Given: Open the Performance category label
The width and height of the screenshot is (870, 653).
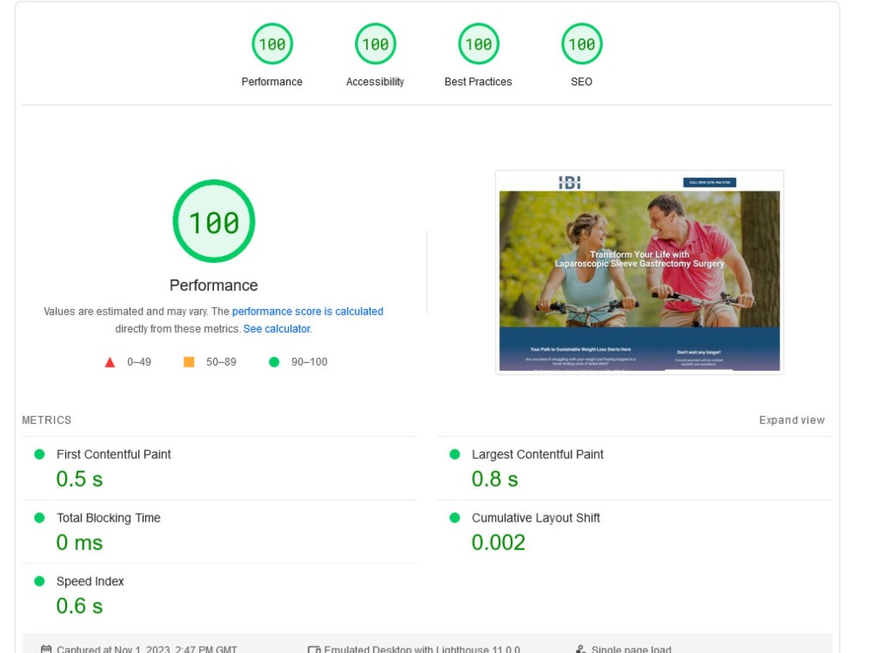Looking at the screenshot, I should coord(271,82).
